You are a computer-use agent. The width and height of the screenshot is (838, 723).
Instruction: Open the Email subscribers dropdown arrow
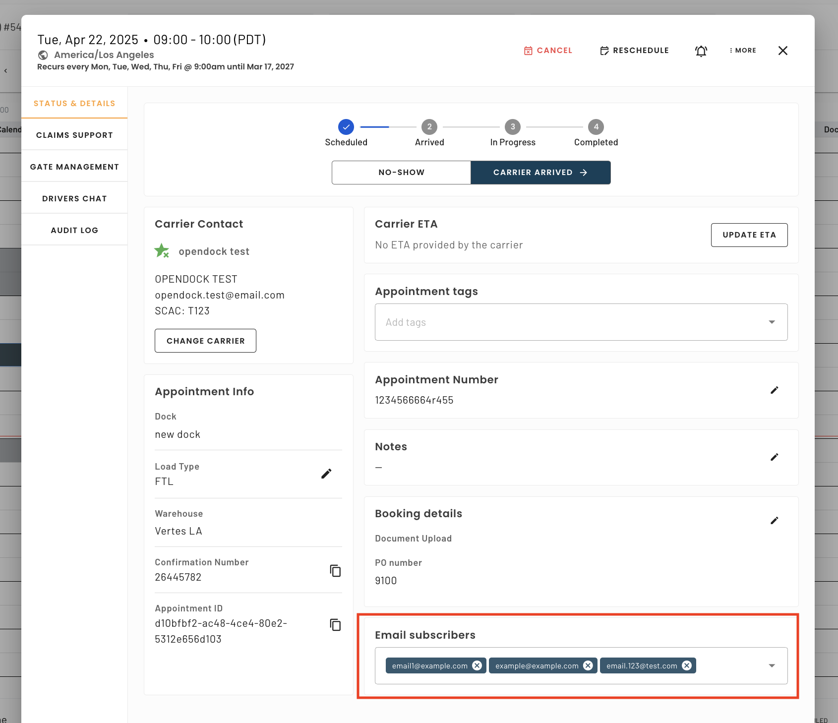(771, 665)
